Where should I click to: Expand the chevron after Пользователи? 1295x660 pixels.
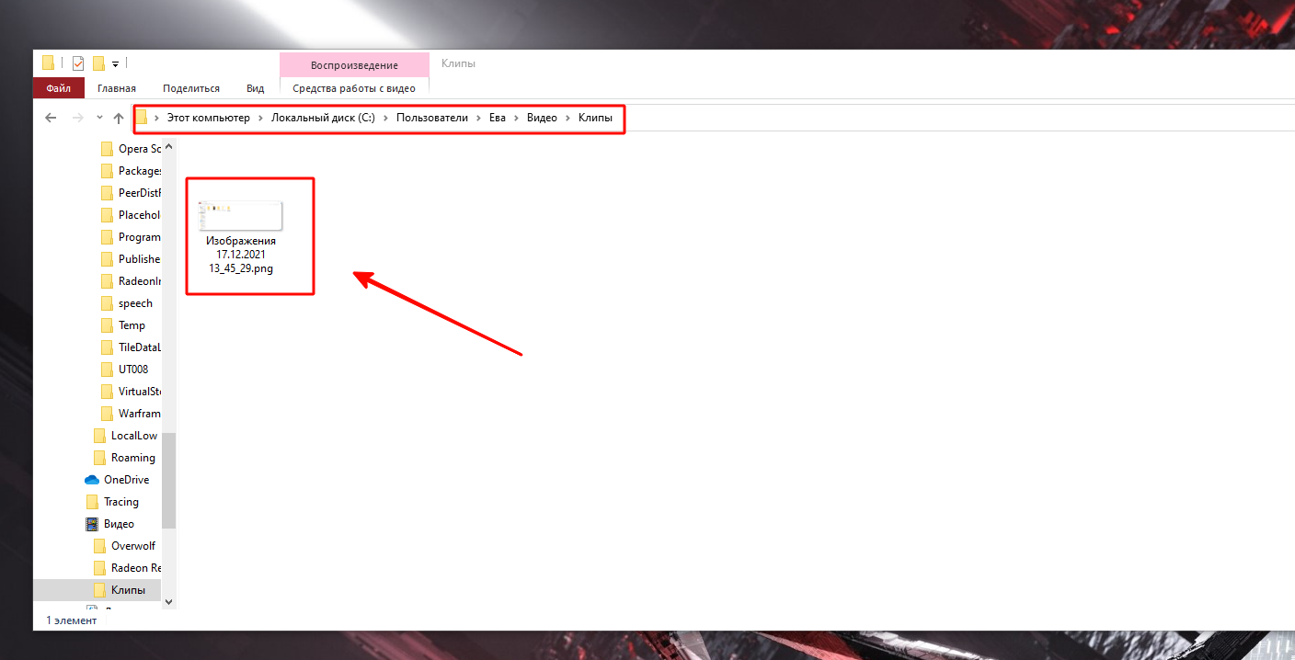click(479, 118)
